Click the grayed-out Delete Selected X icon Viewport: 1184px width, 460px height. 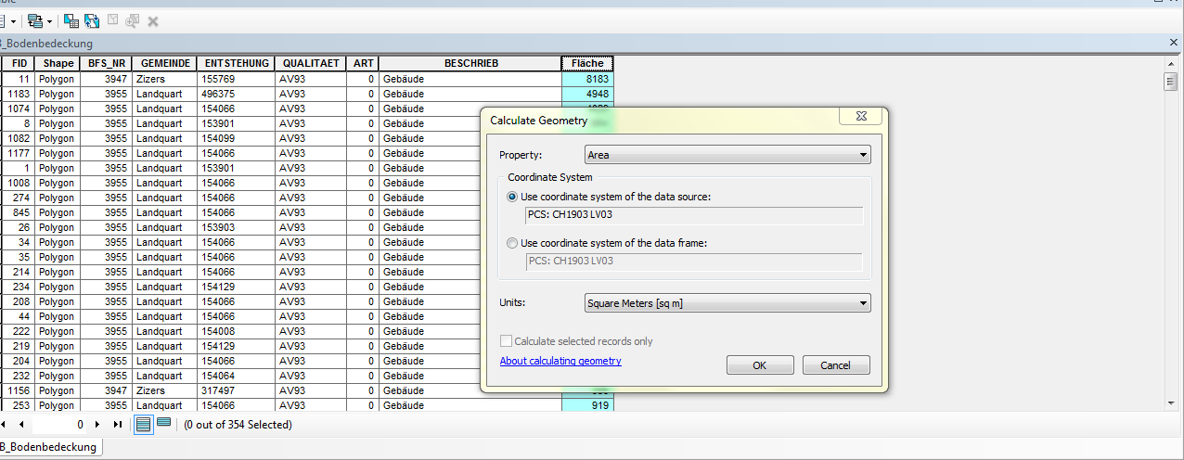tap(153, 20)
